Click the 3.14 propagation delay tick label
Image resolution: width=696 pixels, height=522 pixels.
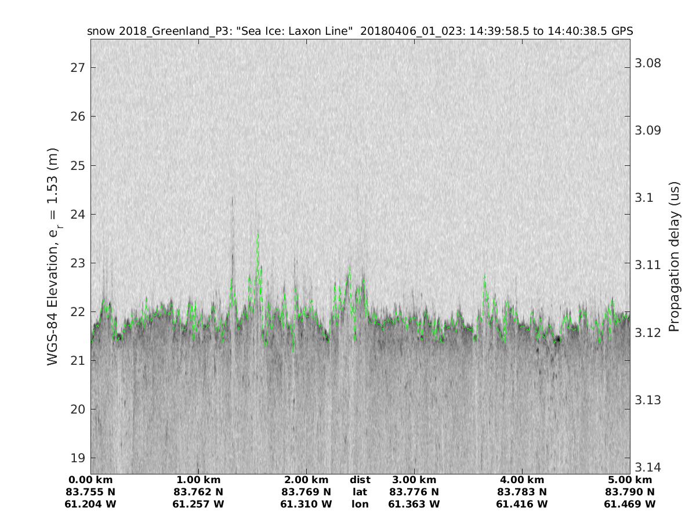point(648,467)
